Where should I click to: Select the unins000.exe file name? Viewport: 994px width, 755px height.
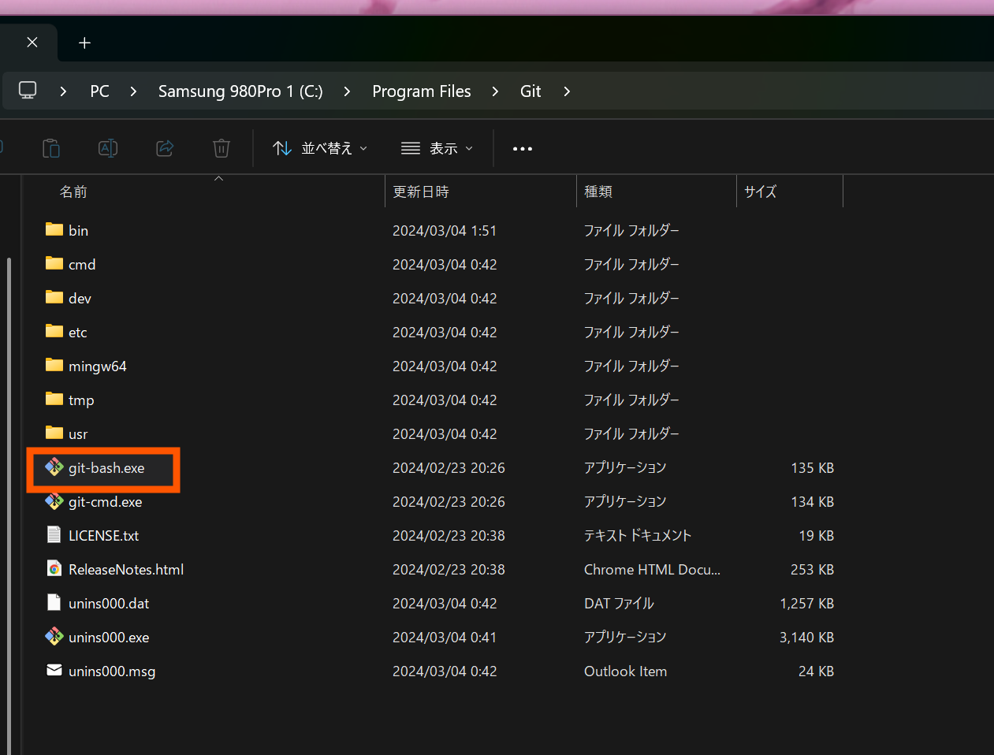(109, 637)
